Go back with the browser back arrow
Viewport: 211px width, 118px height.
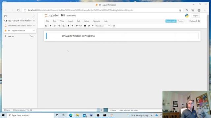tap(6, 10)
